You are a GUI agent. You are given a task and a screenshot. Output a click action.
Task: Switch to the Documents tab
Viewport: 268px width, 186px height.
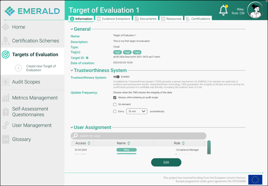click(145, 19)
